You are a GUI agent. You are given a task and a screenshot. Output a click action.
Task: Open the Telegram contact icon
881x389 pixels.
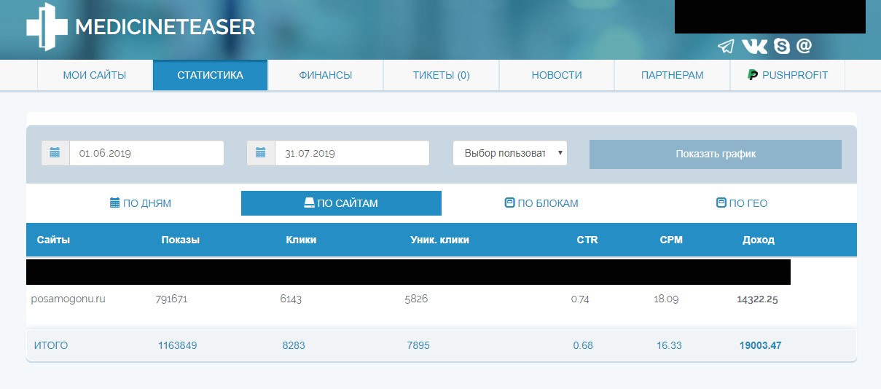pos(726,47)
